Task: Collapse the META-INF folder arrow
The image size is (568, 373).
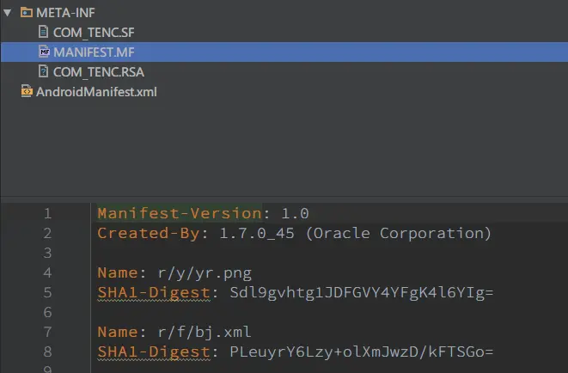Action: point(7,13)
